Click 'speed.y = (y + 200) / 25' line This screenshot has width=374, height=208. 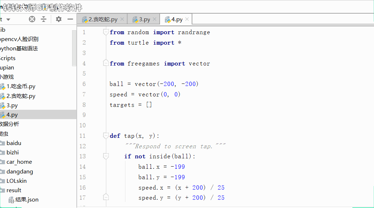[x=181, y=198]
